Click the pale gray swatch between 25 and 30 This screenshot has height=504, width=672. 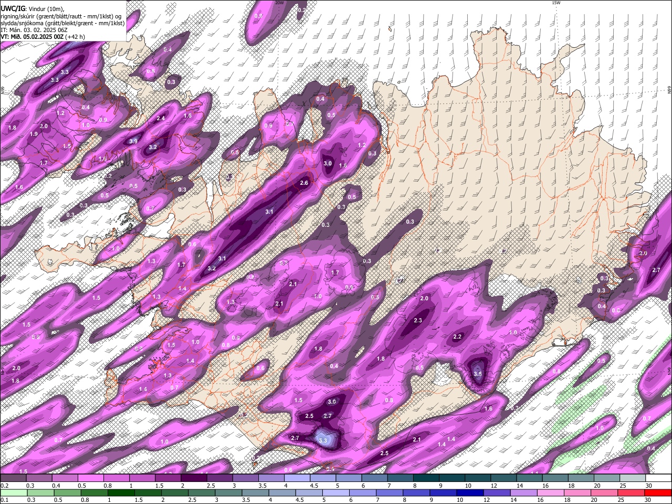pyautogui.click(x=633, y=478)
